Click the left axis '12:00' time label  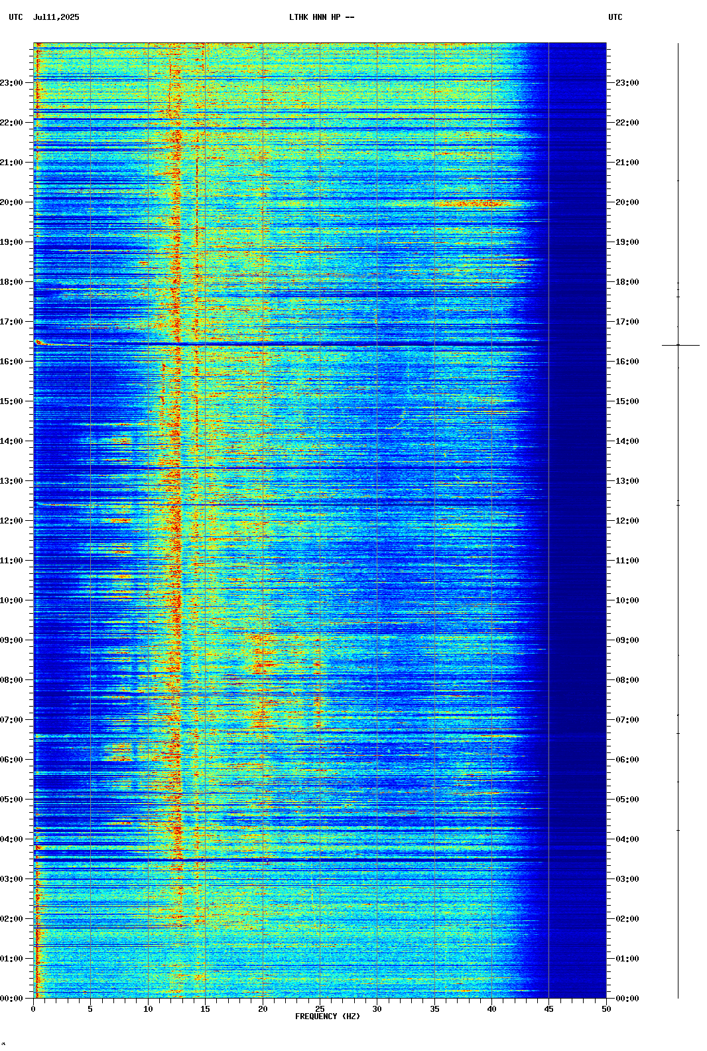(x=11, y=521)
